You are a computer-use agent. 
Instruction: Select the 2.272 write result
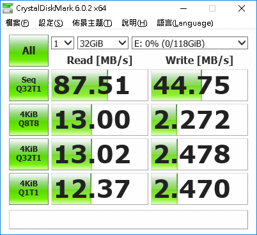199,120
